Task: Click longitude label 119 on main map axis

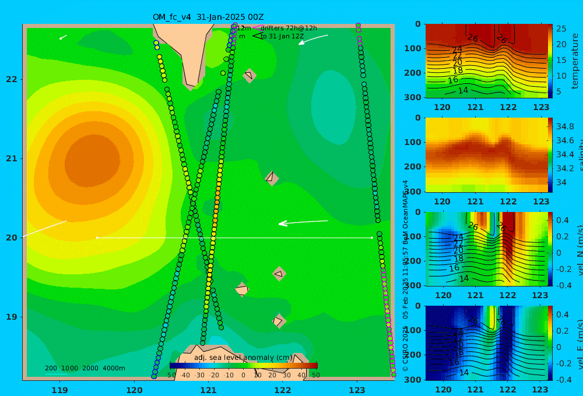Action: click(60, 390)
